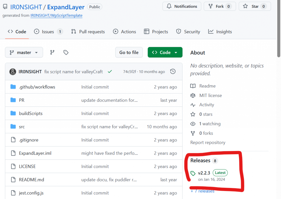The width and height of the screenshot is (281, 199).
Task: Toggle Star on the repository
Action: (x=255, y=6)
